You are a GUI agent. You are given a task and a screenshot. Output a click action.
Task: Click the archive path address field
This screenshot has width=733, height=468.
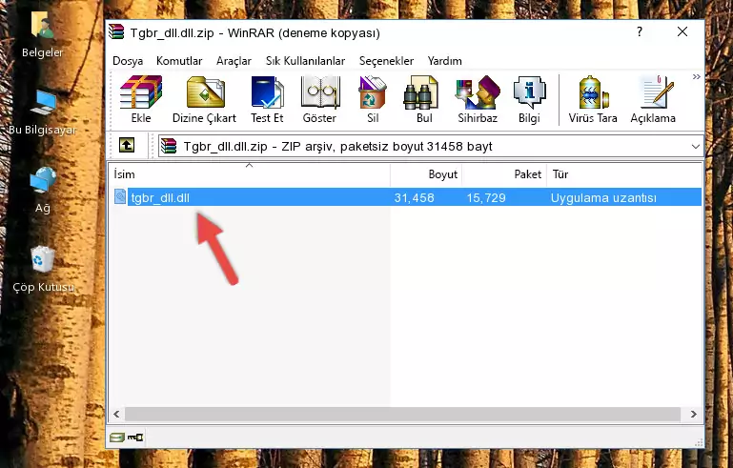pos(431,147)
